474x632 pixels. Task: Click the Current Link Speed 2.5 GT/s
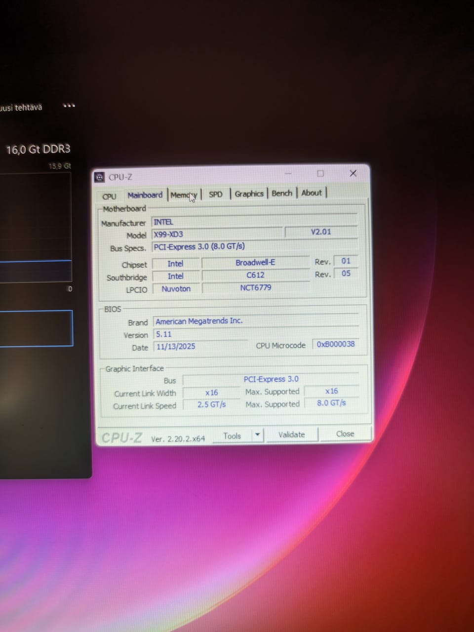tap(211, 404)
